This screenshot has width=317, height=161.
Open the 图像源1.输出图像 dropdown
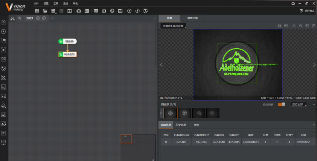pos(173,26)
